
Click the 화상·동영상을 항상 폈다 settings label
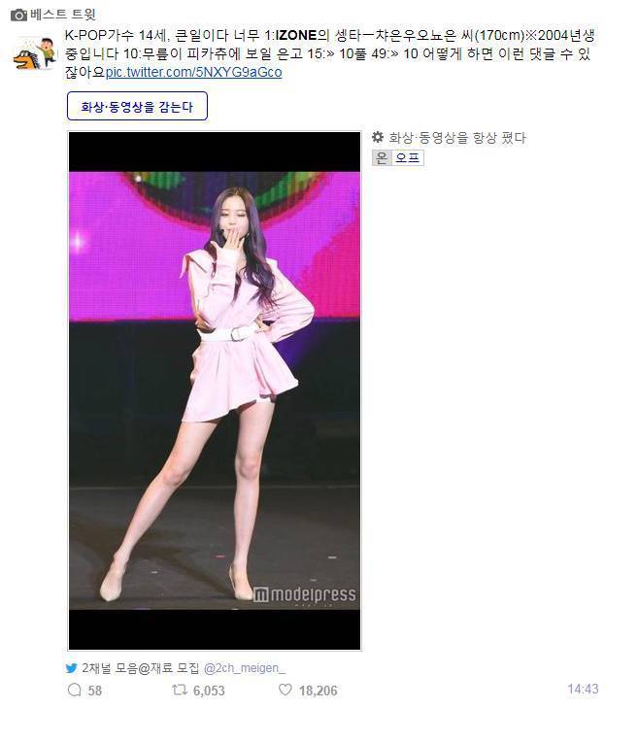click(x=457, y=138)
